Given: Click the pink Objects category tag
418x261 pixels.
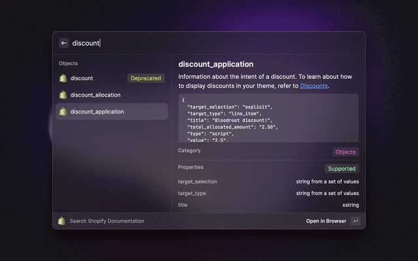Looking at the screenshot, I should click(346, 151).
